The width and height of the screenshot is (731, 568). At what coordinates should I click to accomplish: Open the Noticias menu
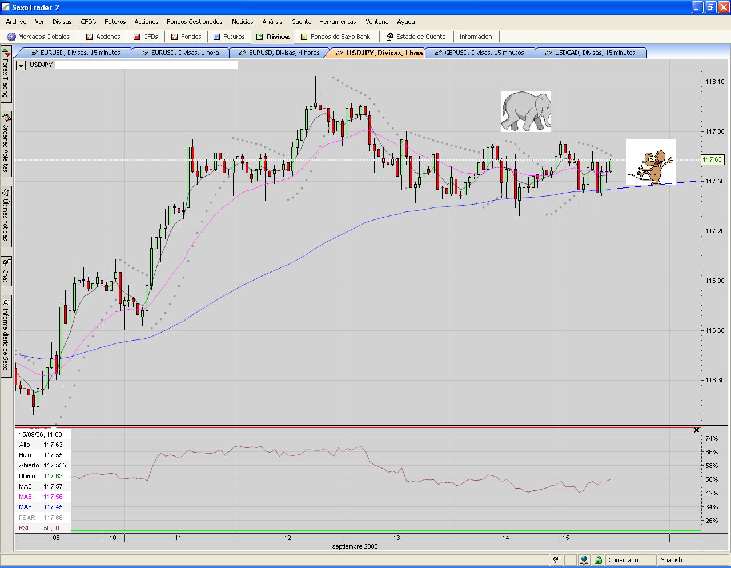point(243,22)
